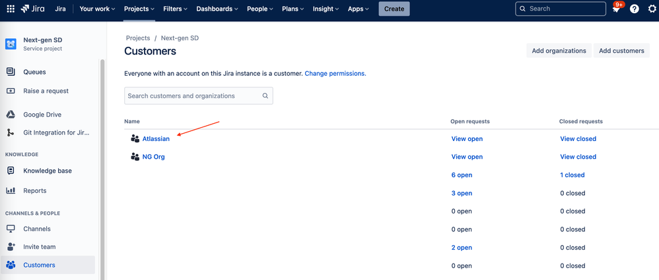Expand the Apps dropdown menu
Image resolution: width=659 pixels, height=280 pixels.
[x=359, y=9]
